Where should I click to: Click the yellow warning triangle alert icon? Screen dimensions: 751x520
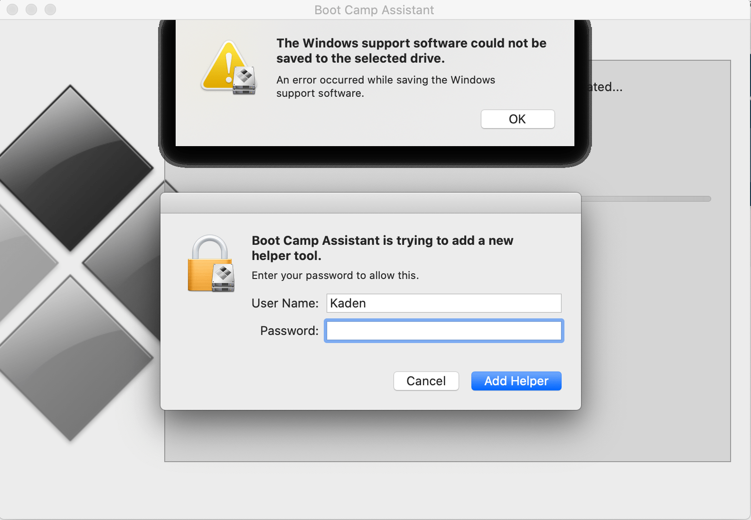click(x=228, y=67)
